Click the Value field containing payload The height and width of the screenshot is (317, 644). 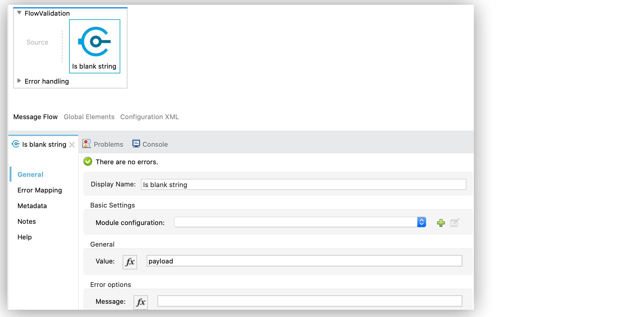[304, 261]
